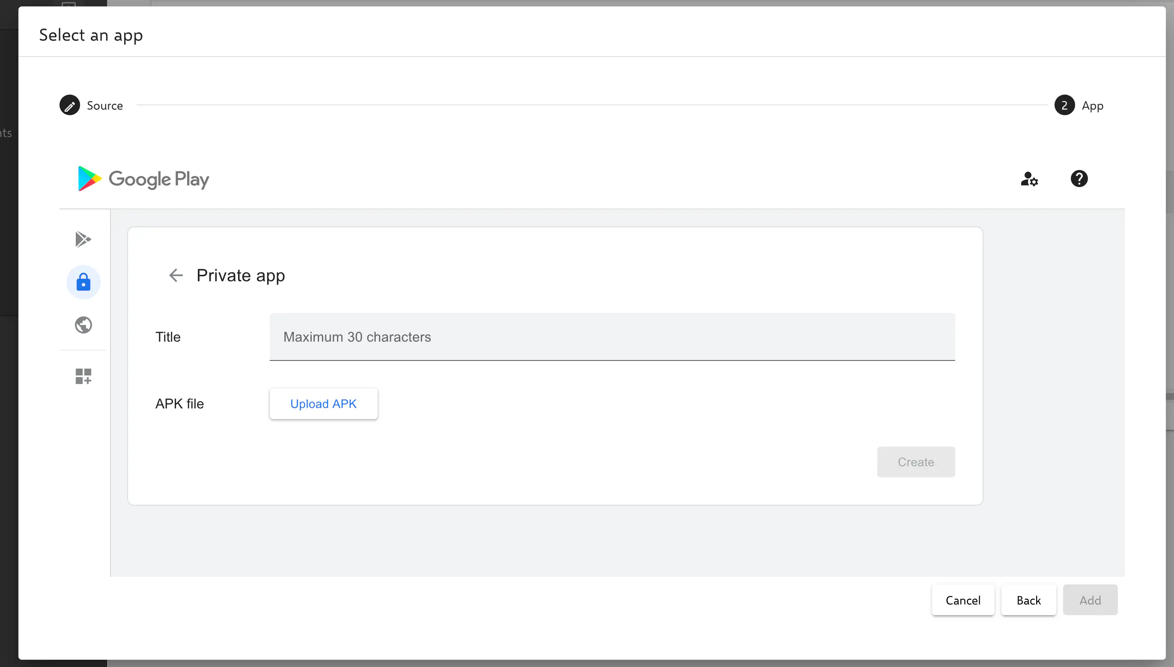Image resolution: width=1174 pixels, height=667 pixels.
Task: Open the Organize apps section
Action: pos(83,375)
